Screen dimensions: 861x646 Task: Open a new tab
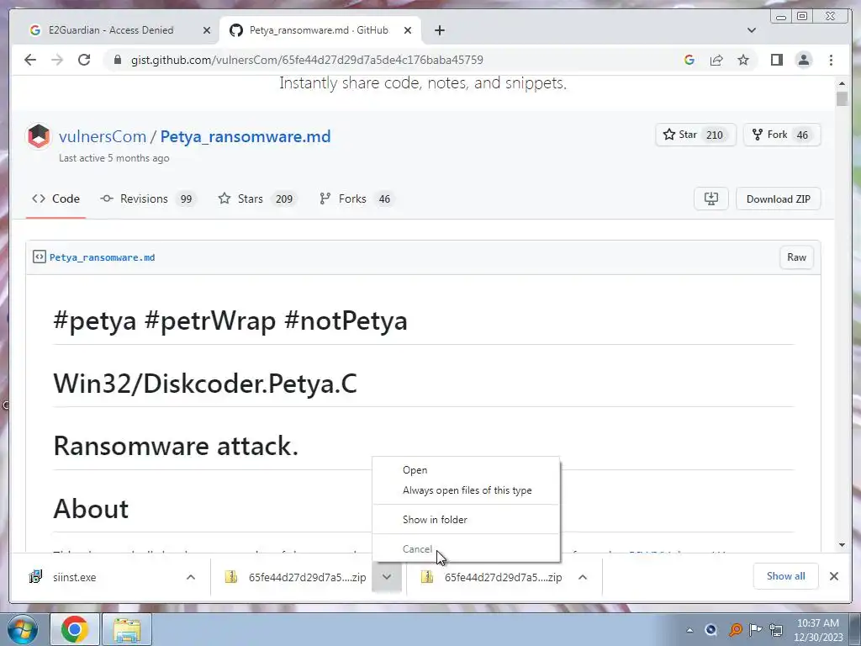click(439, 30)
